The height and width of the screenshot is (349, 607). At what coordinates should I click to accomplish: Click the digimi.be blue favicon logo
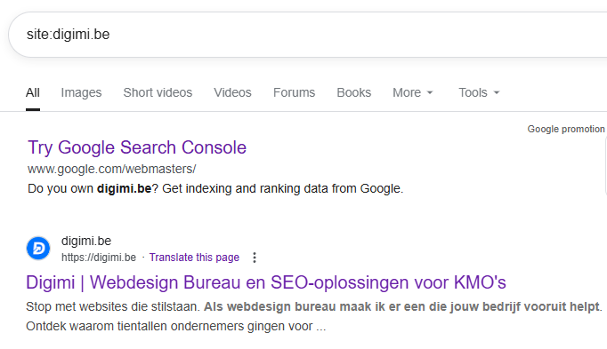[x=38, y=249]
